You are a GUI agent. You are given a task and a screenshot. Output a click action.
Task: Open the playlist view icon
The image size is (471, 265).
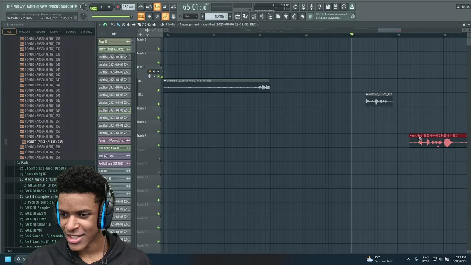[x=237, y=16]
